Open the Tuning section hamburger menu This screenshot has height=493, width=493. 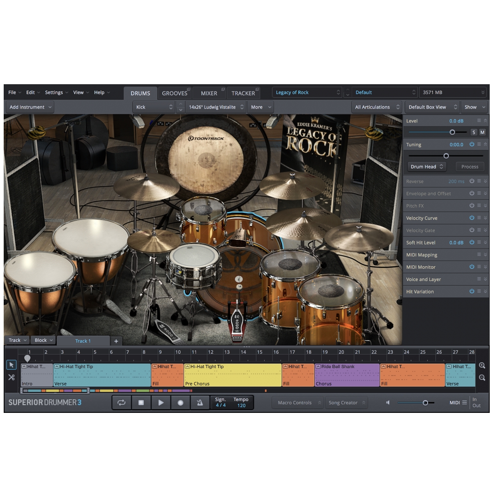(x=479, y=145)
